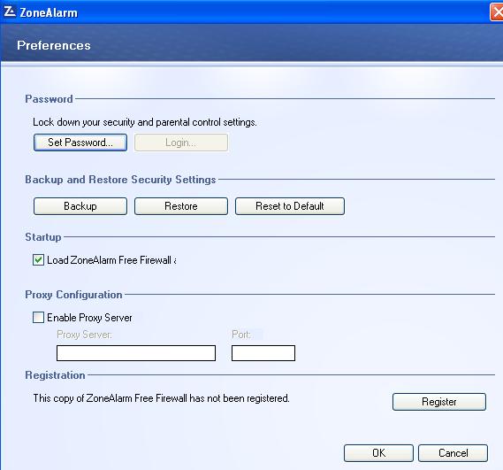Click the Registration section heading

point(55,375)
